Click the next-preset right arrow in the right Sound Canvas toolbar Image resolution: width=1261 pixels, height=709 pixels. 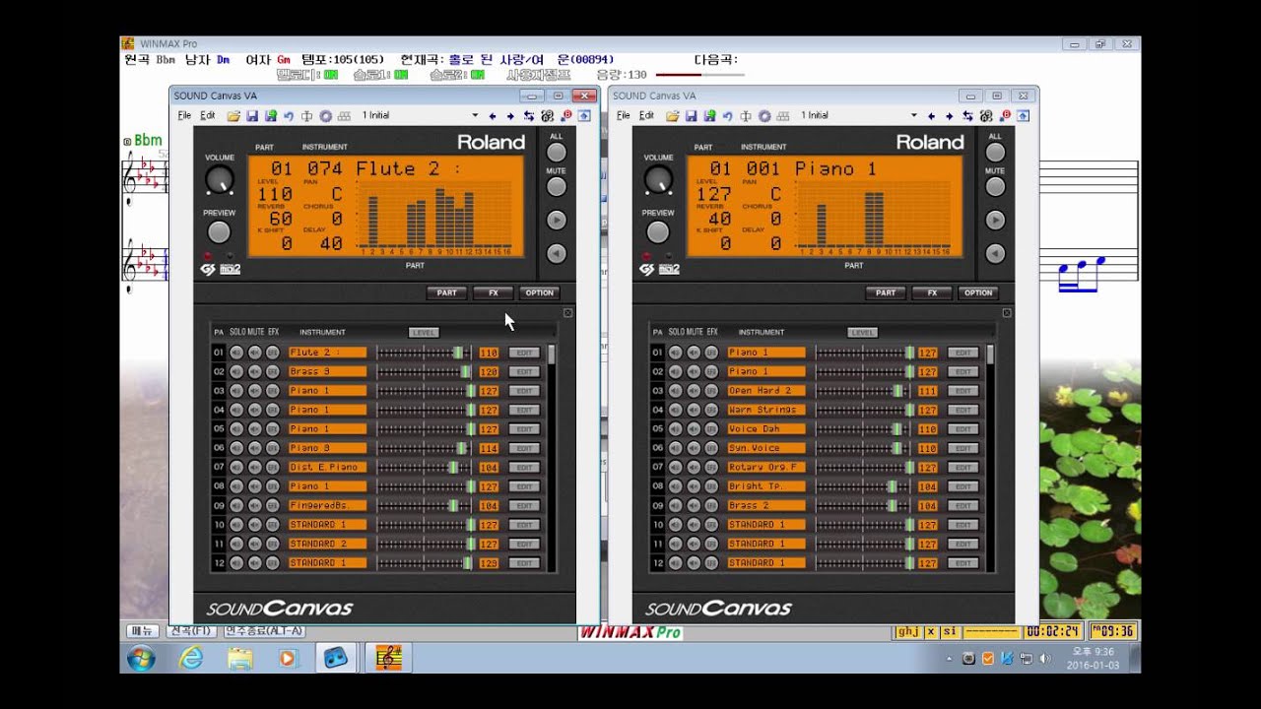pos(950,116)
